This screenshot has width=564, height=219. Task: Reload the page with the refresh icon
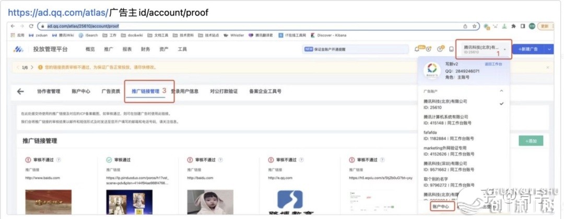click(x=31, y=26)
